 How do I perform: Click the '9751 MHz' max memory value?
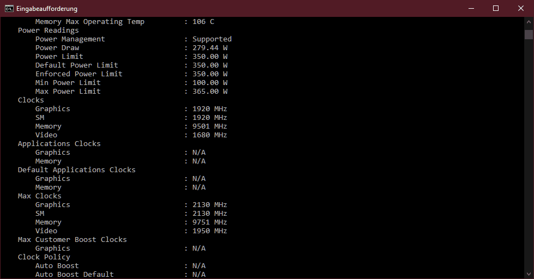tap(209, 222)
